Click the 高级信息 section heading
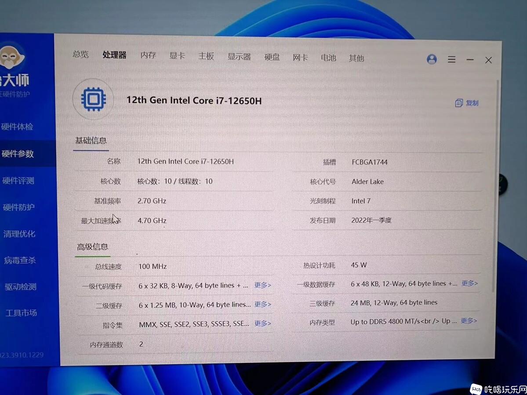 point(92,247)
